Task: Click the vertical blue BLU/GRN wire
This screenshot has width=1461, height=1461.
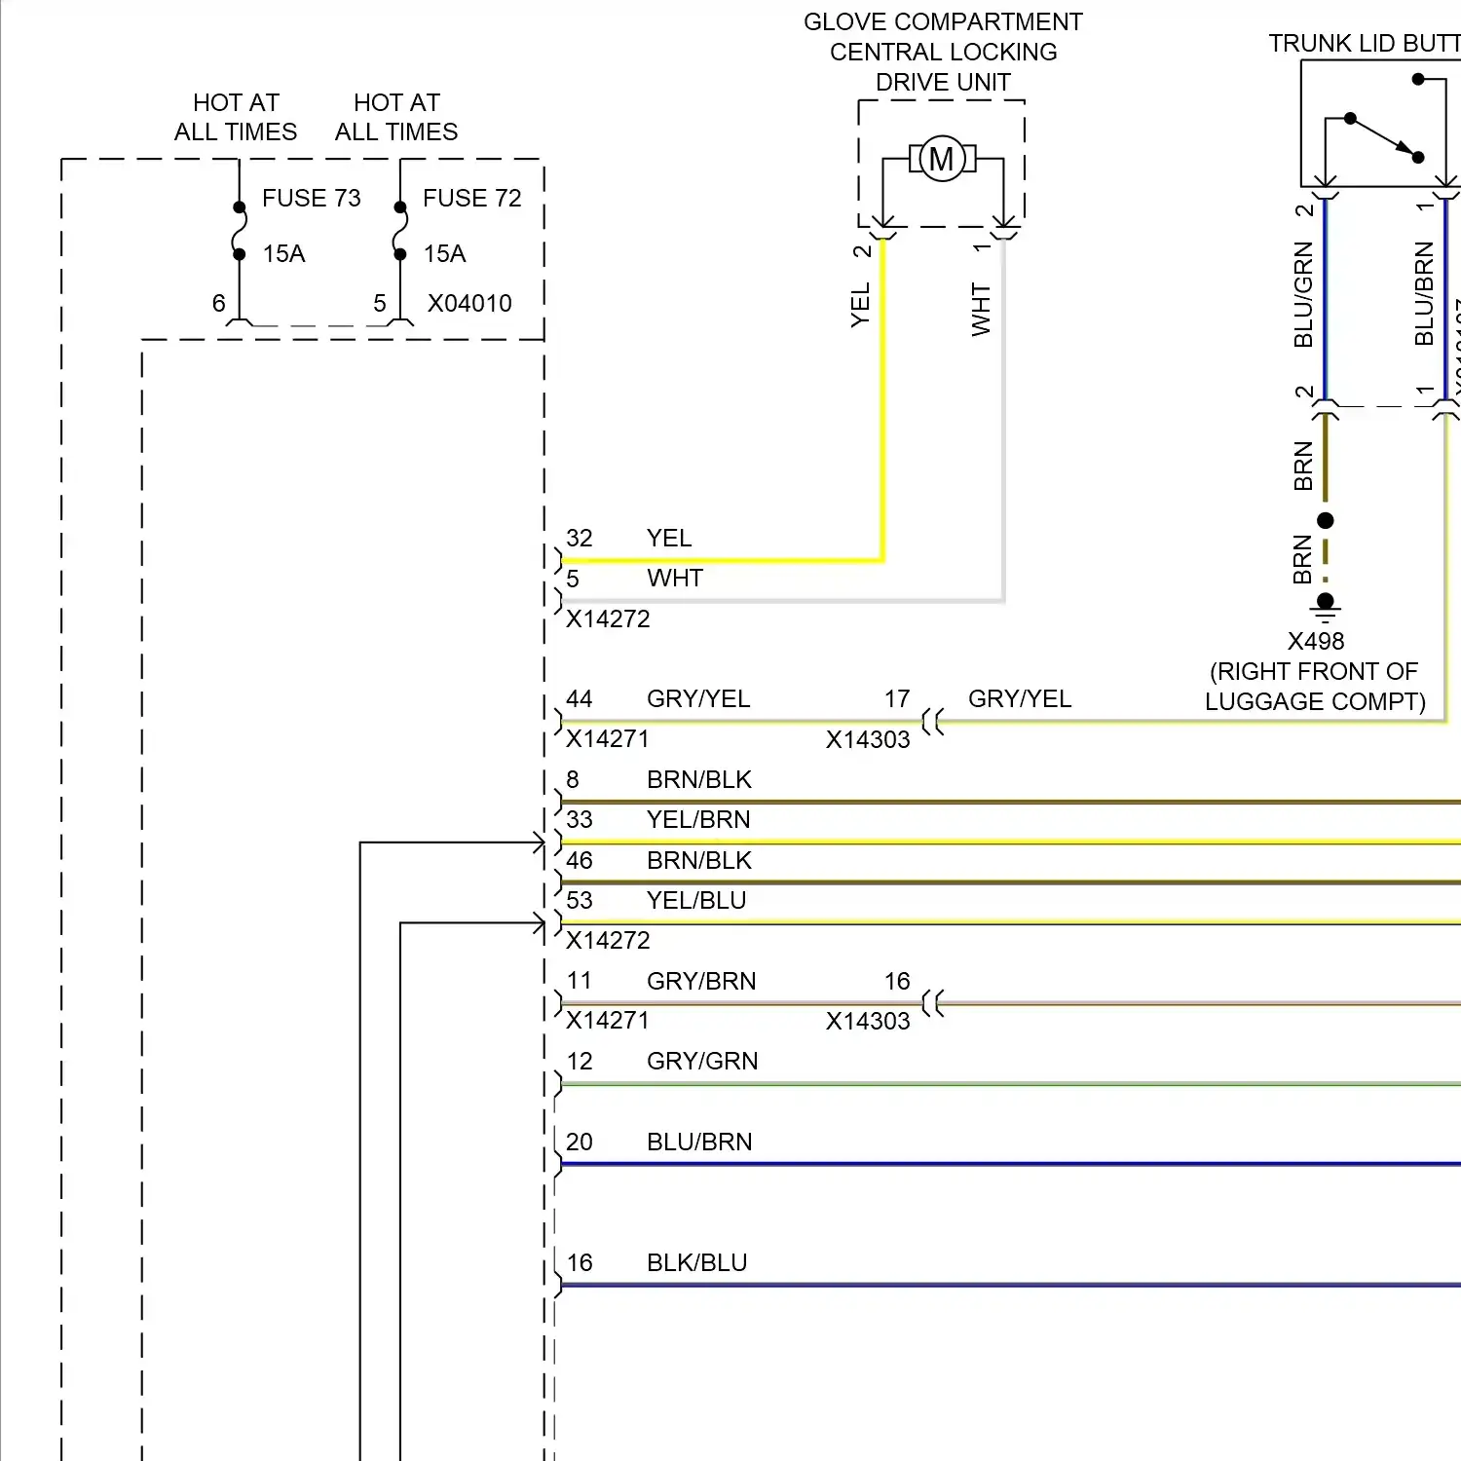Action: pos(1326,298)
